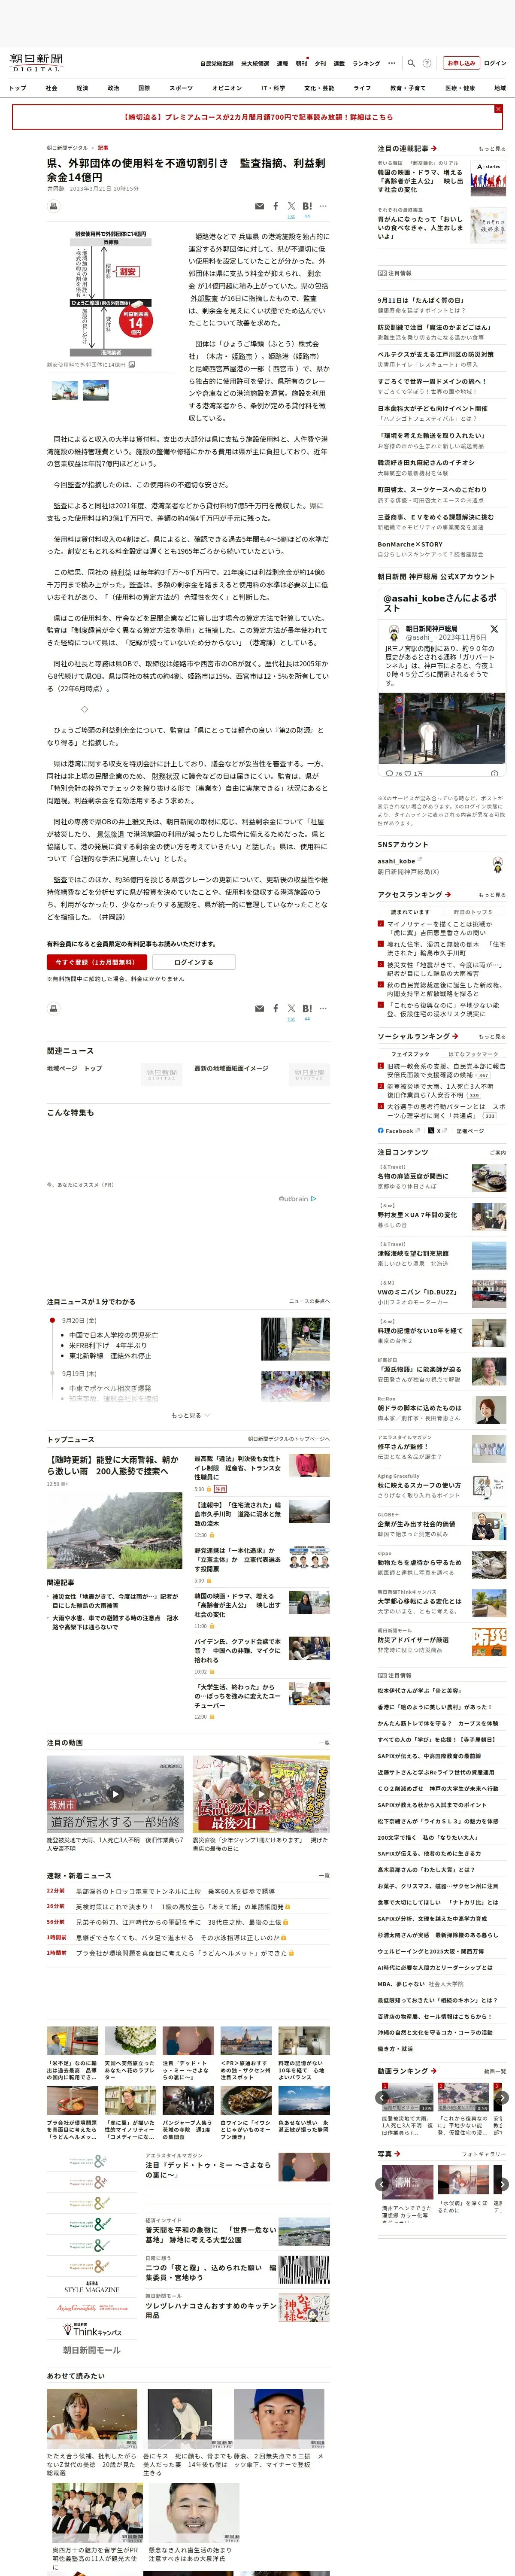Screen dimensions: 515x2576
Task: Select the フェイスブック social ranking tab
Action: point(410,1053)
